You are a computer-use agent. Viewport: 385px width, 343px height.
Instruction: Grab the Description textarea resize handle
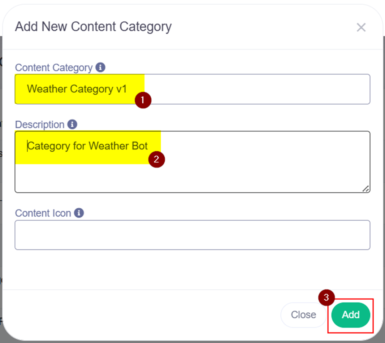[x=365, y=188]
